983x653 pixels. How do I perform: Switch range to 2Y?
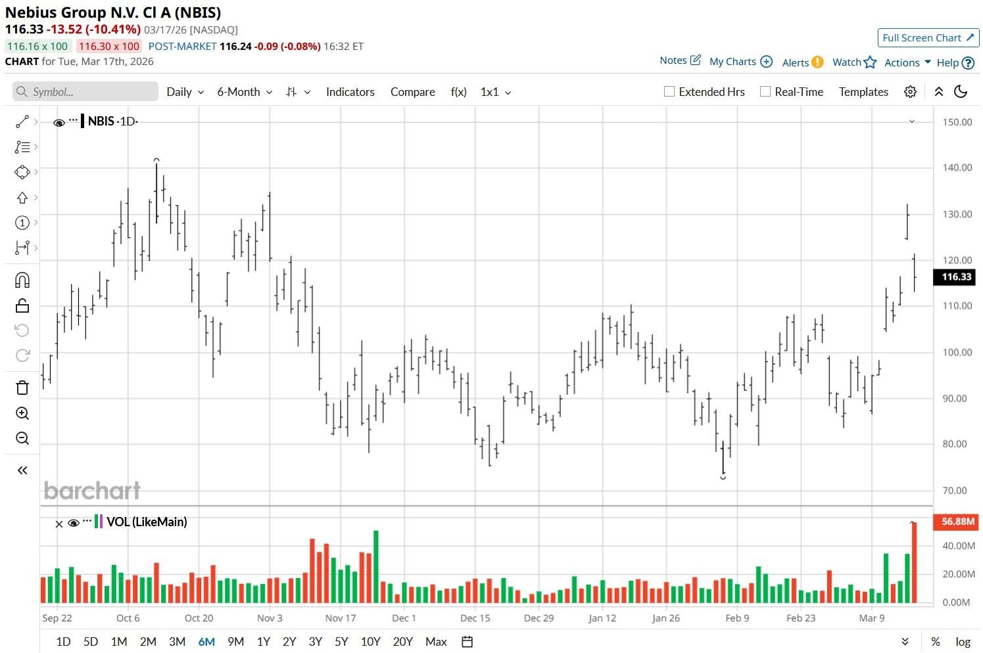pos(289,642)
